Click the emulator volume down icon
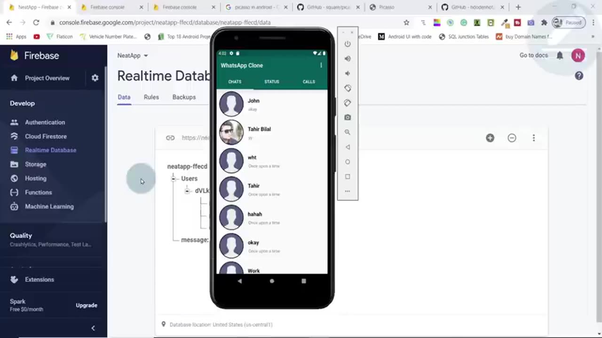This screenshot has width=602, height=338. [348, 73]
